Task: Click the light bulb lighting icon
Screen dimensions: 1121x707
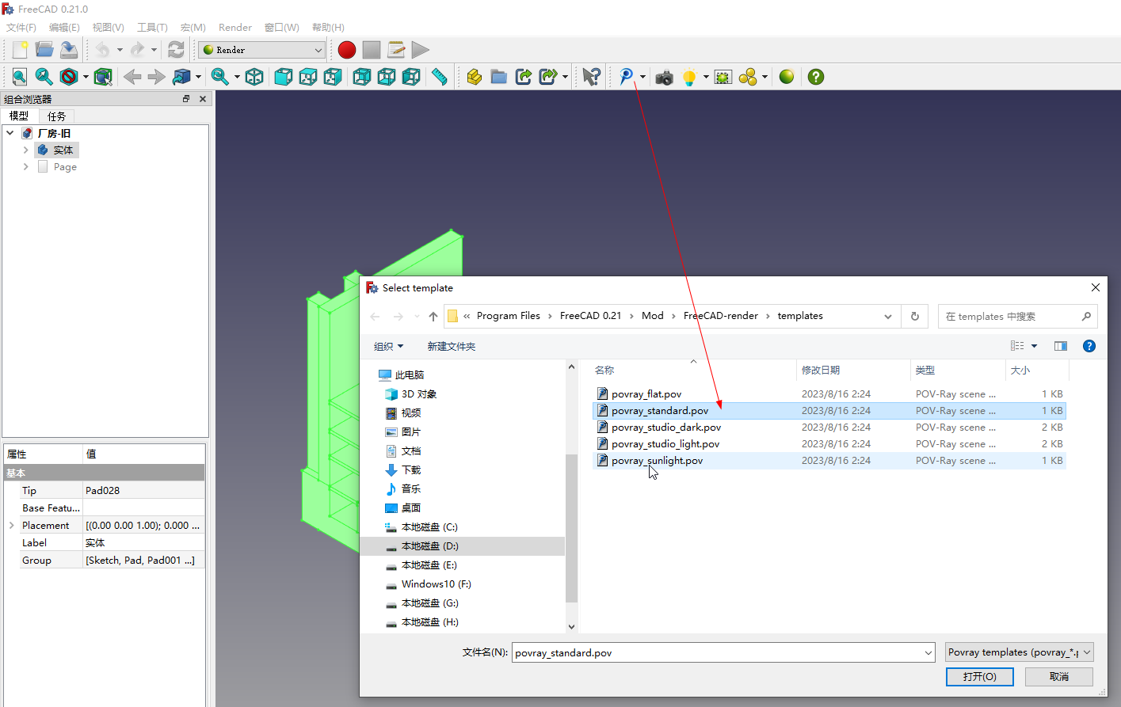Action: (x=689, y=77)
